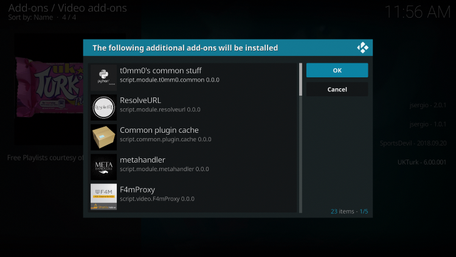
Task: Click the Free Playlists courtesy description text
Action: point(45,158)
